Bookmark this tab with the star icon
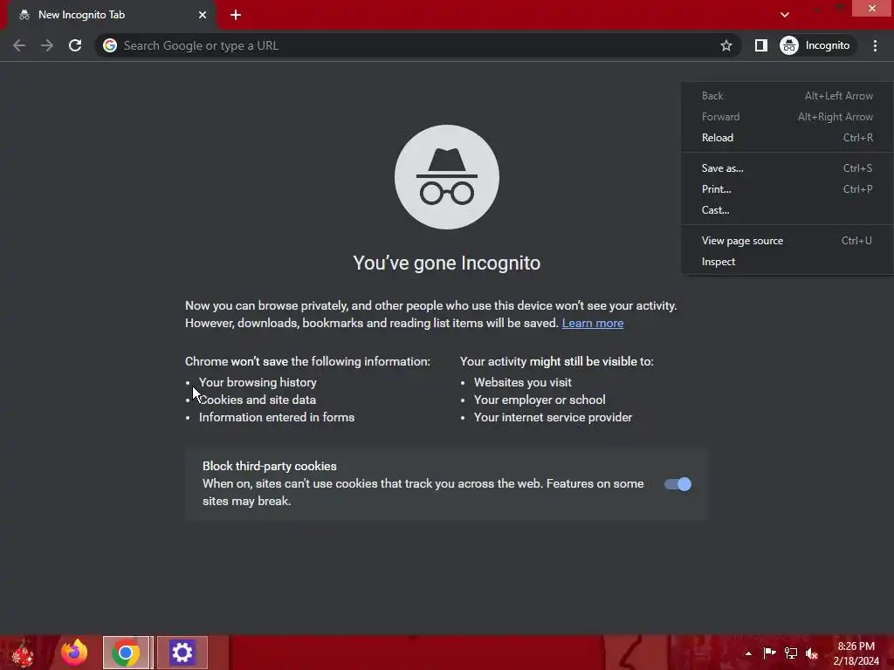The width and height of the screenshot is (894, 670). (x=726, y=45)
